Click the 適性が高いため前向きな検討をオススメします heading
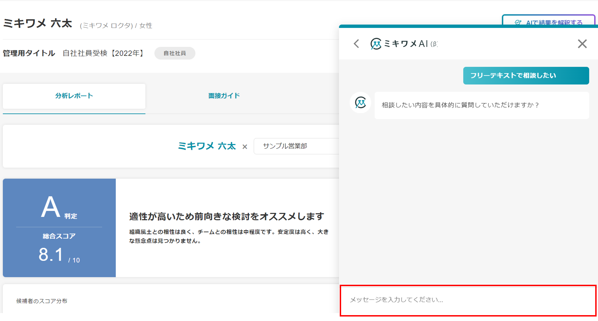This screenshot has height=321, width=598. point(226,216)
